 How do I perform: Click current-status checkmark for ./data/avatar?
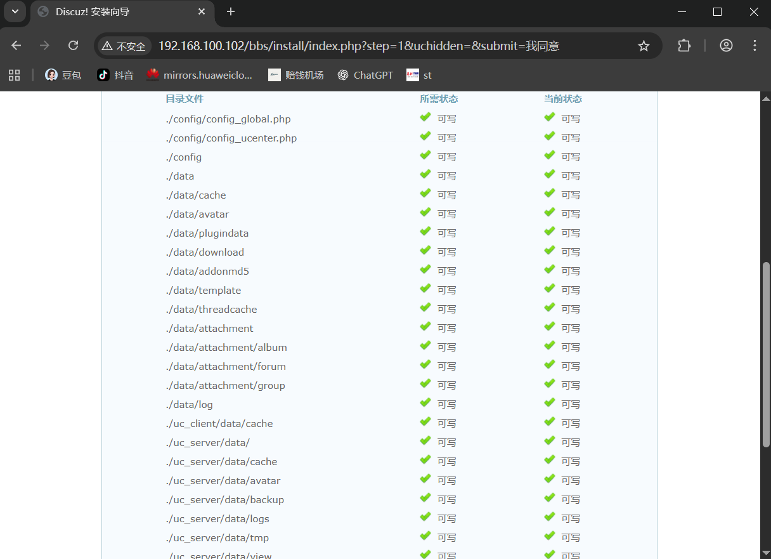point(550,213)
